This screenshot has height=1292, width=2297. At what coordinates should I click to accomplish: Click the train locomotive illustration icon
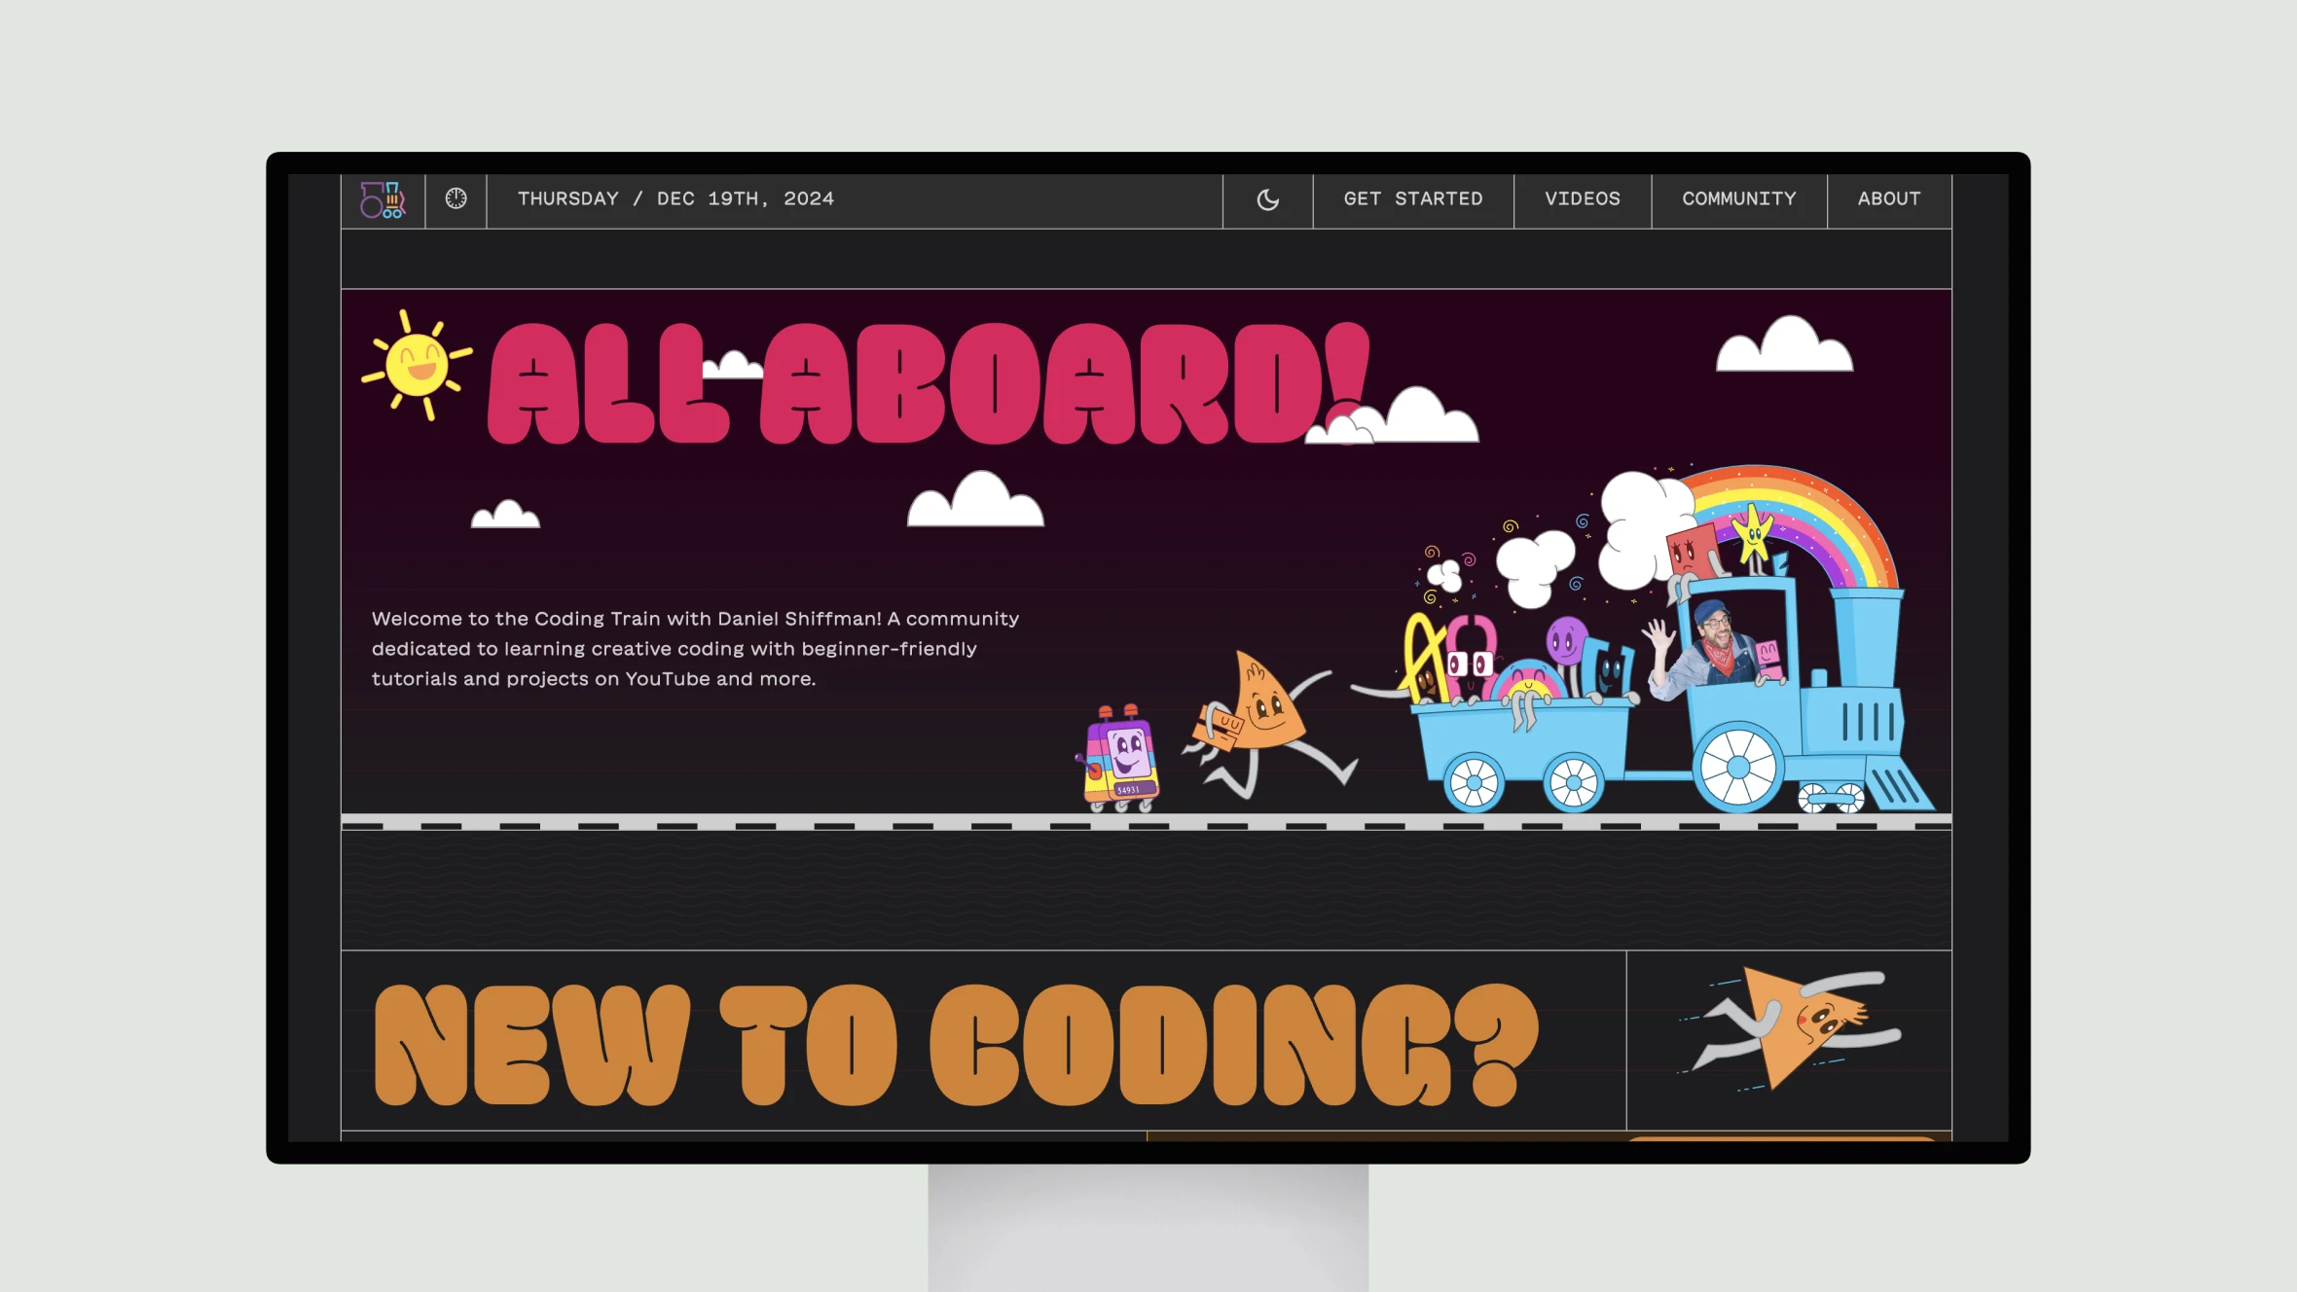pyautogui.click(x=383, y=197)
